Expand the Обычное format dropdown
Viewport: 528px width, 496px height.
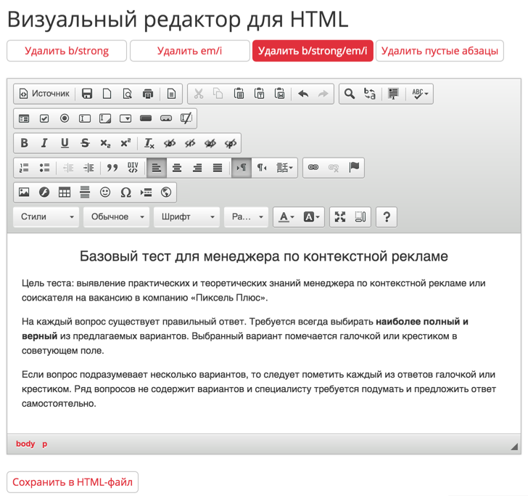click(116, 217)
